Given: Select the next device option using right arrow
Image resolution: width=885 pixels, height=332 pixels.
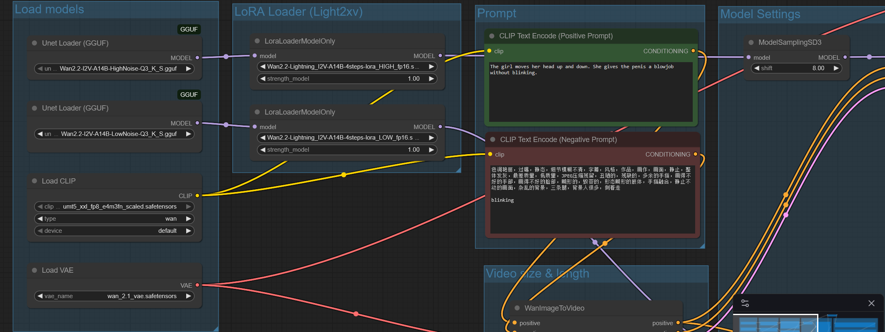Looking at the screenshot, I should (188, 231).
